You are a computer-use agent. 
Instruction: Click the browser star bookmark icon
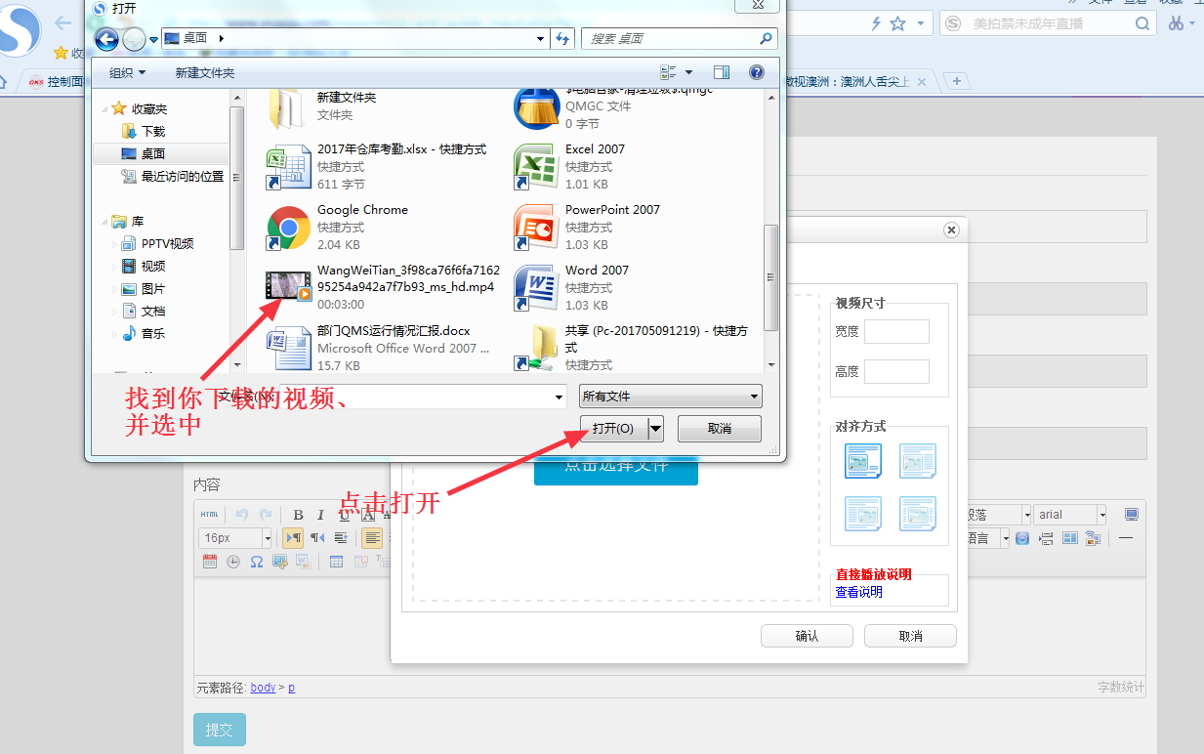tap(898, 23)
